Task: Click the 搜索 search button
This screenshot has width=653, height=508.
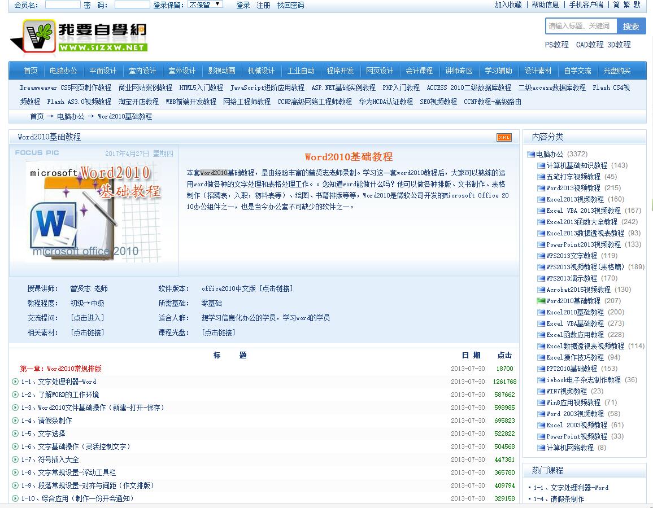Action: (631, 26)
